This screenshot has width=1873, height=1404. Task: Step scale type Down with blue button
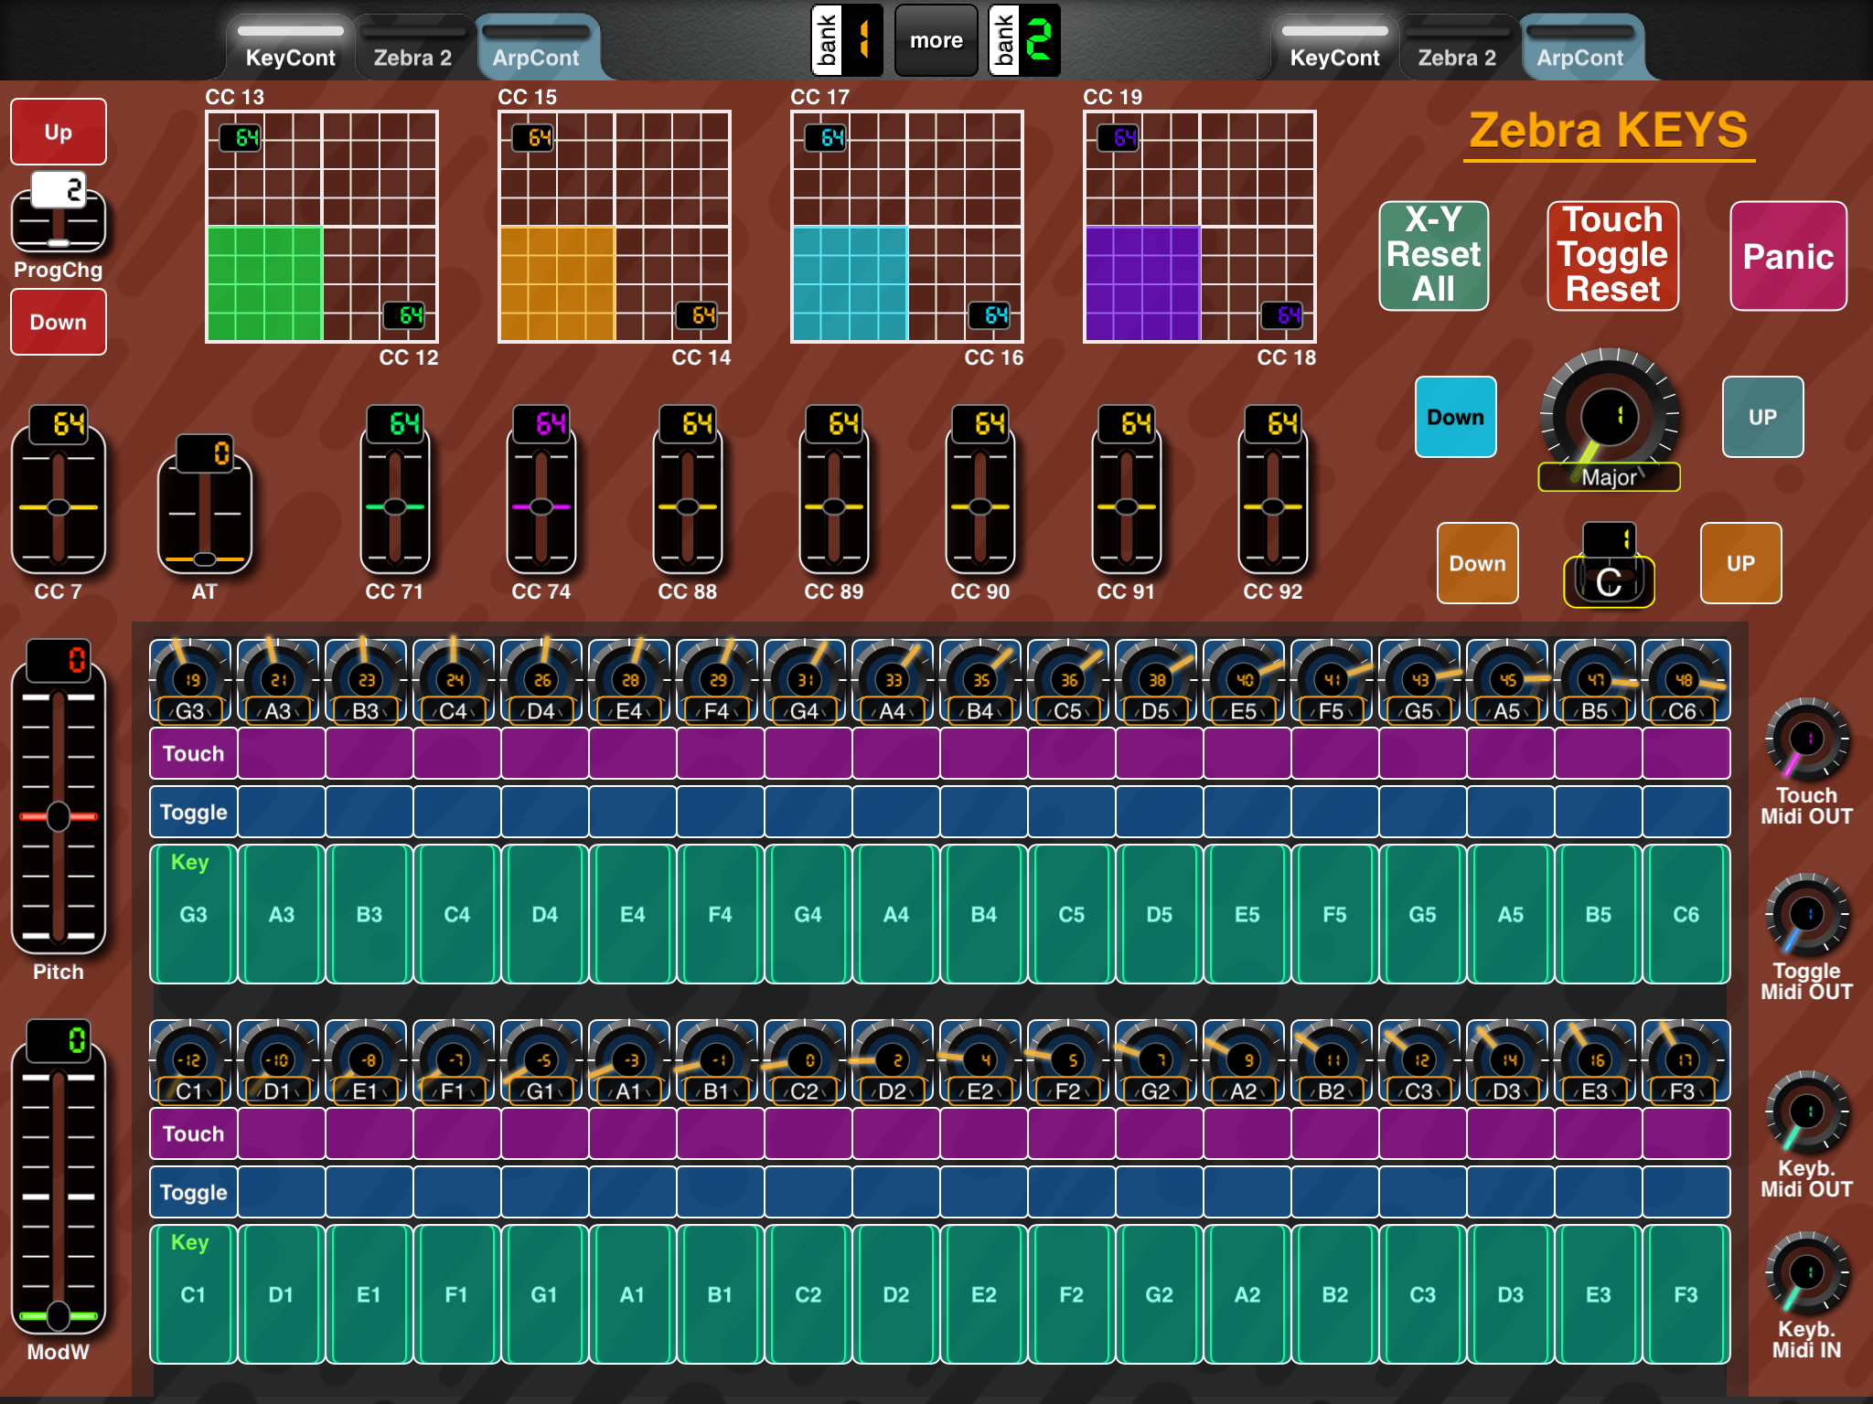coord(1455,417)
